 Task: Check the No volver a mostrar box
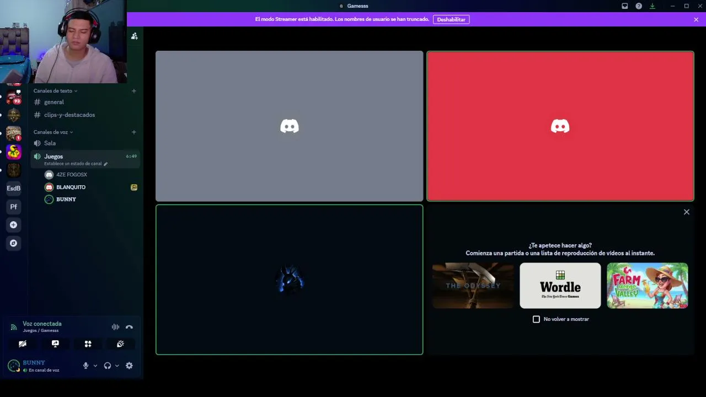pos(536,319)
